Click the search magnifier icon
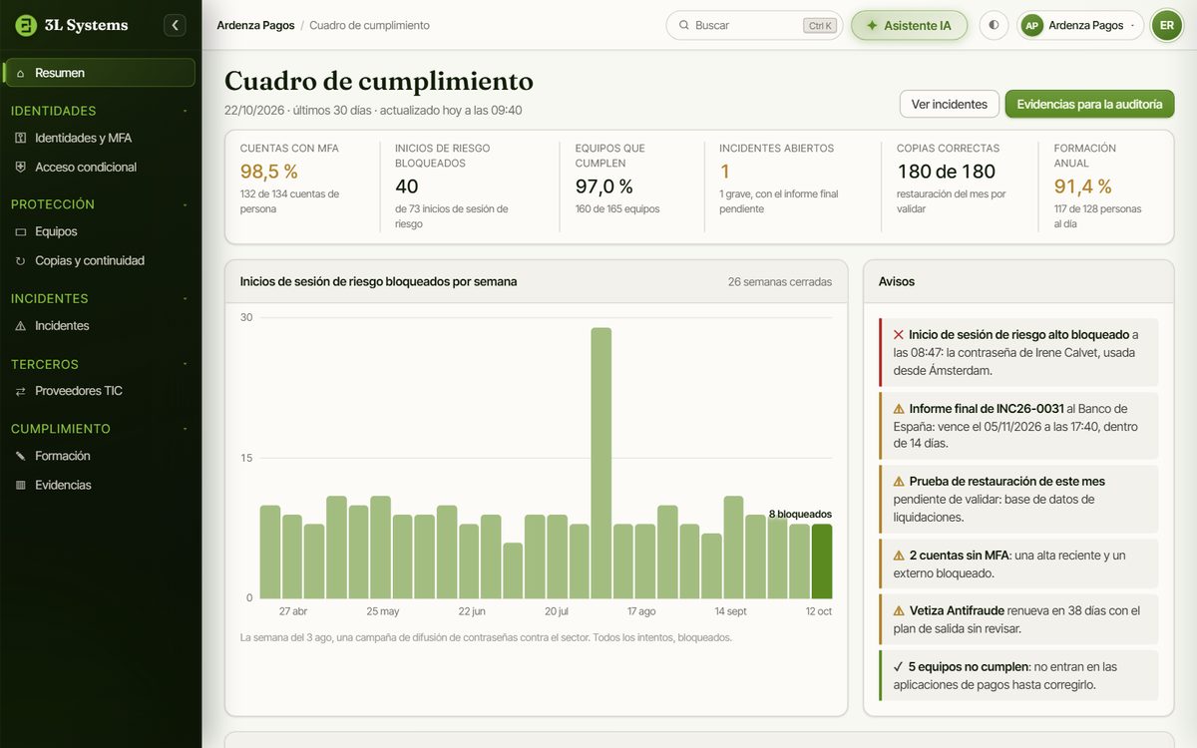 click(x=683, y=25)
